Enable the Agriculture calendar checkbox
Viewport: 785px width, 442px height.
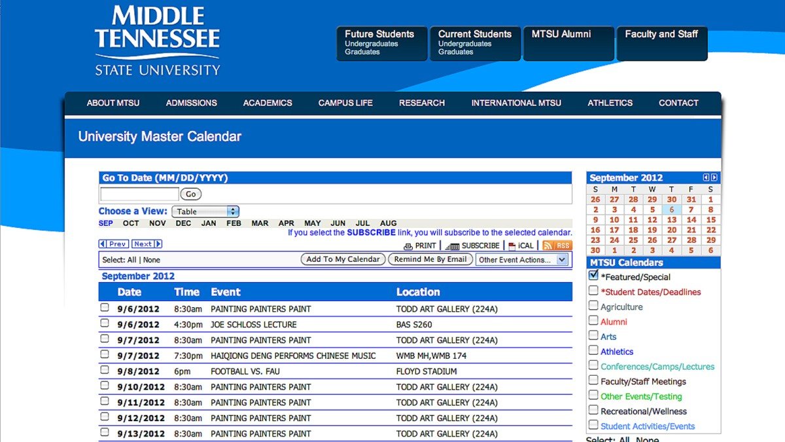click(x=593, y=306)
